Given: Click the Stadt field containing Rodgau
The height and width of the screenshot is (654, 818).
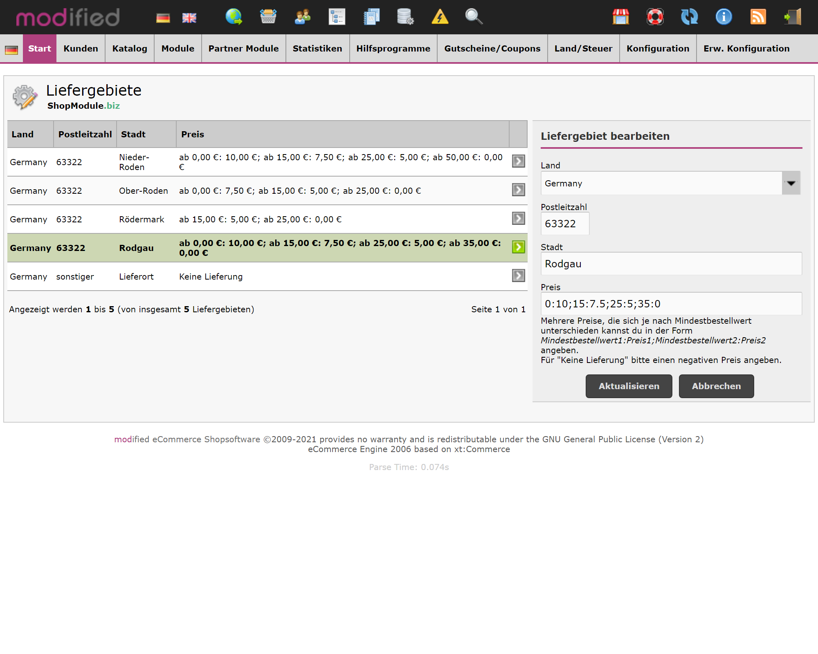Looking at the screenshot, I should (x=671, y=264).
